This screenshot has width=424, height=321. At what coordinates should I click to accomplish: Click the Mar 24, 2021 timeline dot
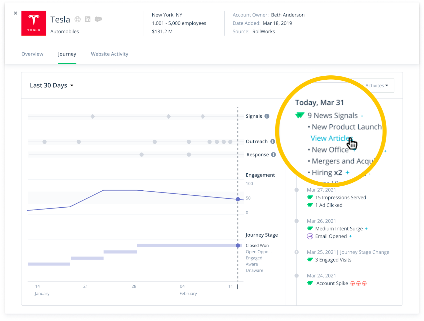(x=297, y=276)
